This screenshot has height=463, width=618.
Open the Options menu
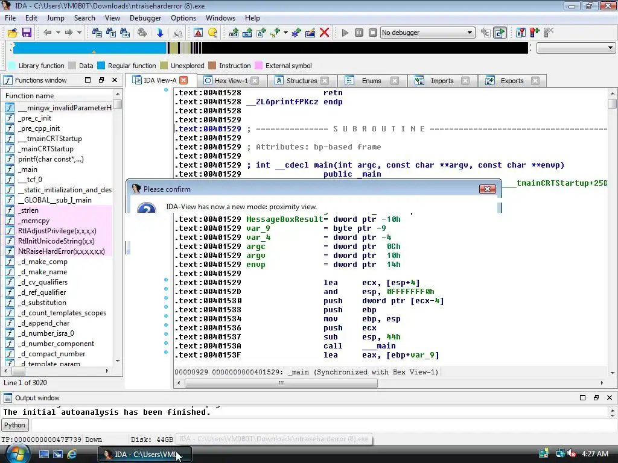click(x=183, y=18)
